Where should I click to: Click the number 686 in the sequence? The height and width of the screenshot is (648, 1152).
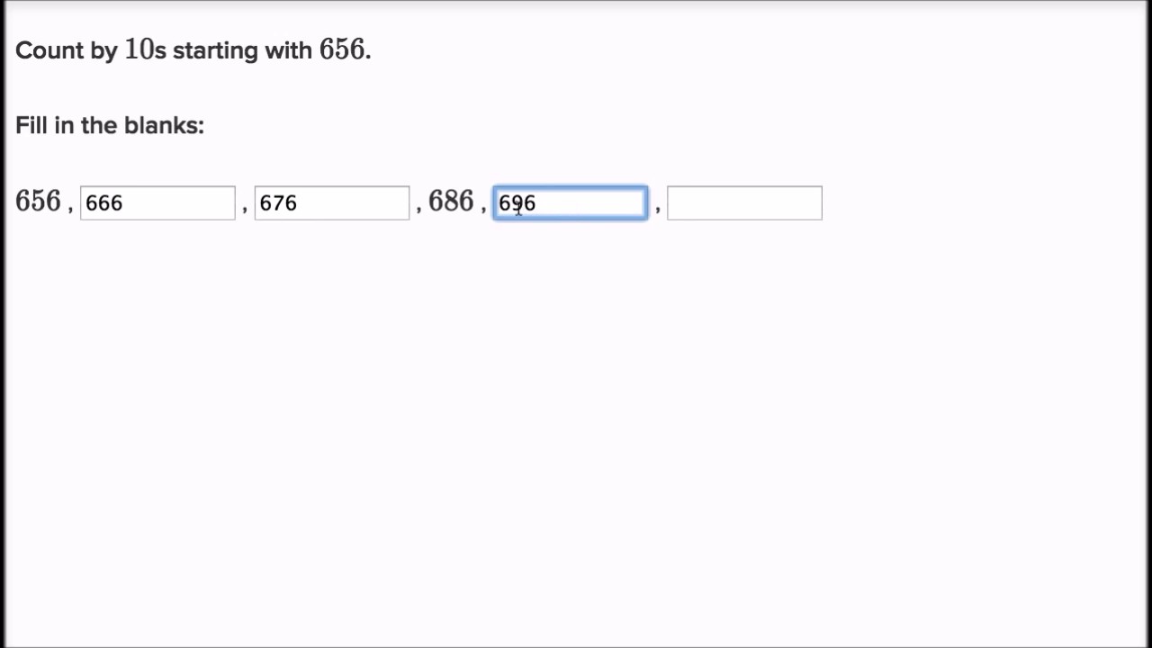(450, 201)
